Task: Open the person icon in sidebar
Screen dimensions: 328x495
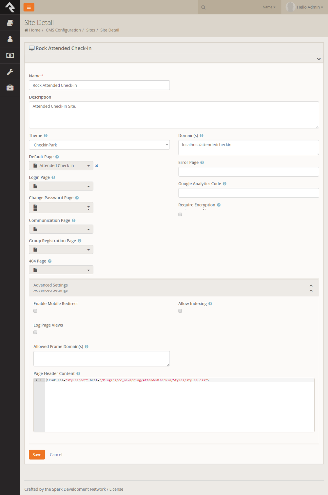Action: [x=10, y=39]
